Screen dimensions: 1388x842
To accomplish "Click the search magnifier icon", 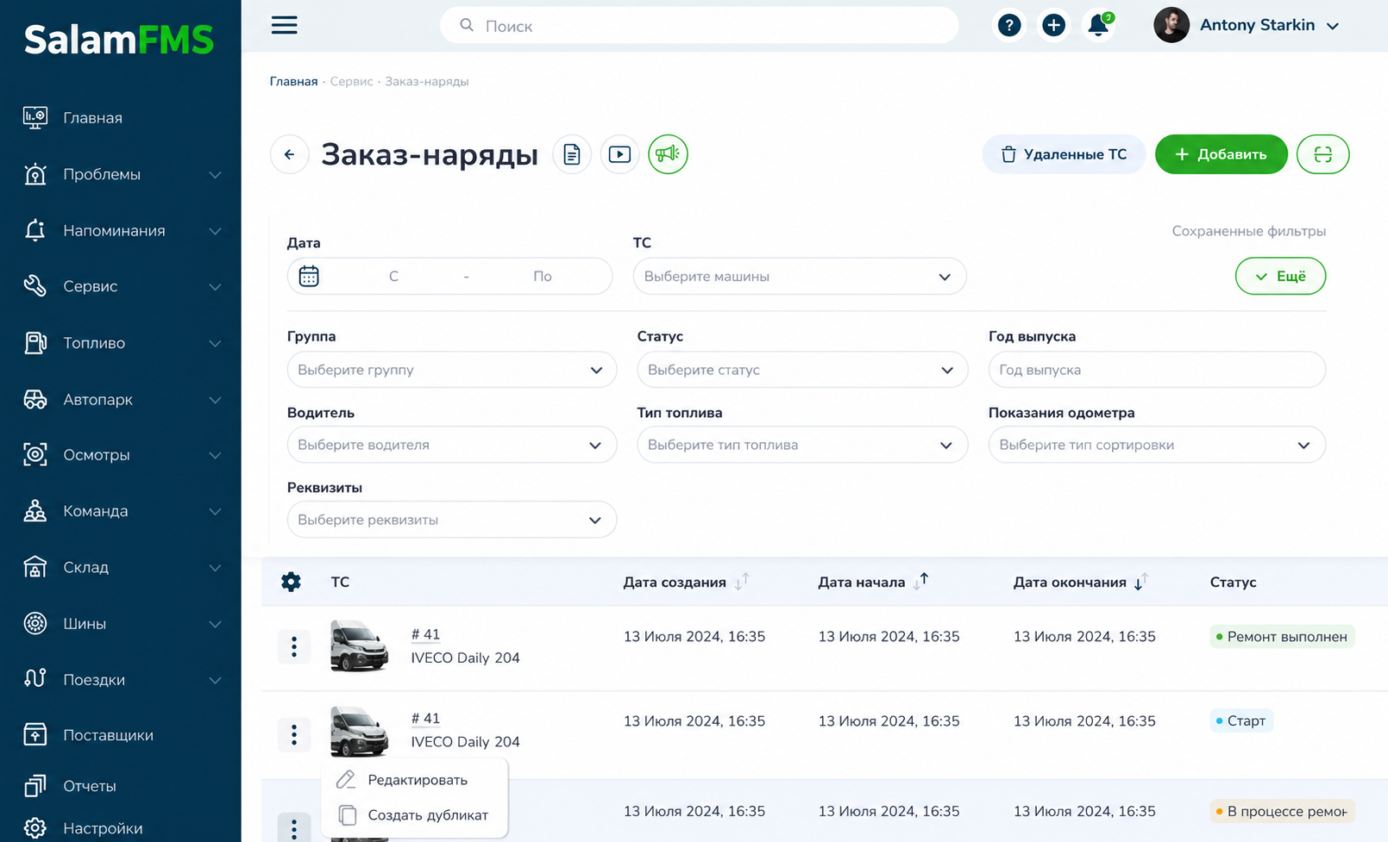I will (467, 25).
